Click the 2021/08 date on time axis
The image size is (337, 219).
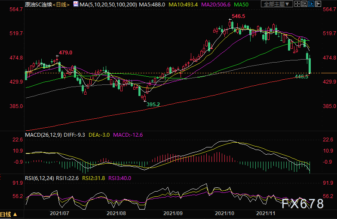pyautogui.click(x=116, y=213)
